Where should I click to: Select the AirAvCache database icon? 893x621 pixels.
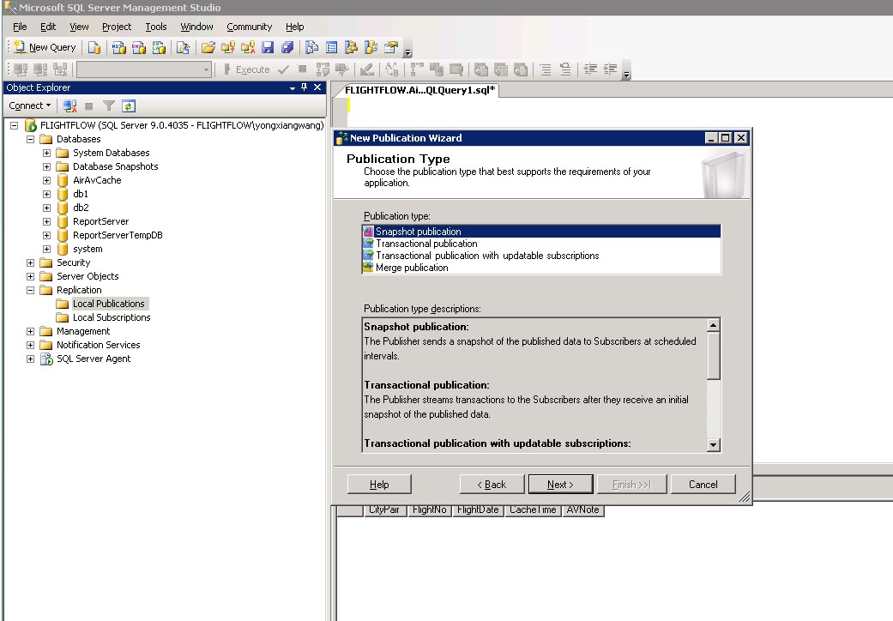coord(63,180)
